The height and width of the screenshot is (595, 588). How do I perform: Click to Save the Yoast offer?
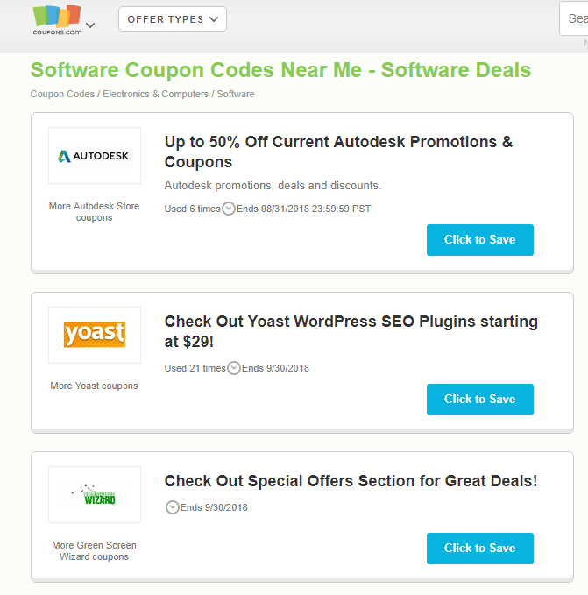pyautogui.click(x=480, y=400)
